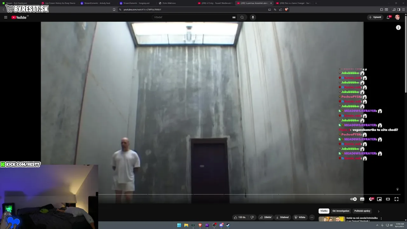
Task: Open a new browser tab
Action: (x=316, y=3)
